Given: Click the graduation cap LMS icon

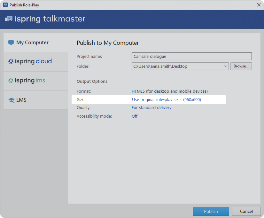Looking at the screenshot, I should 12,100.
